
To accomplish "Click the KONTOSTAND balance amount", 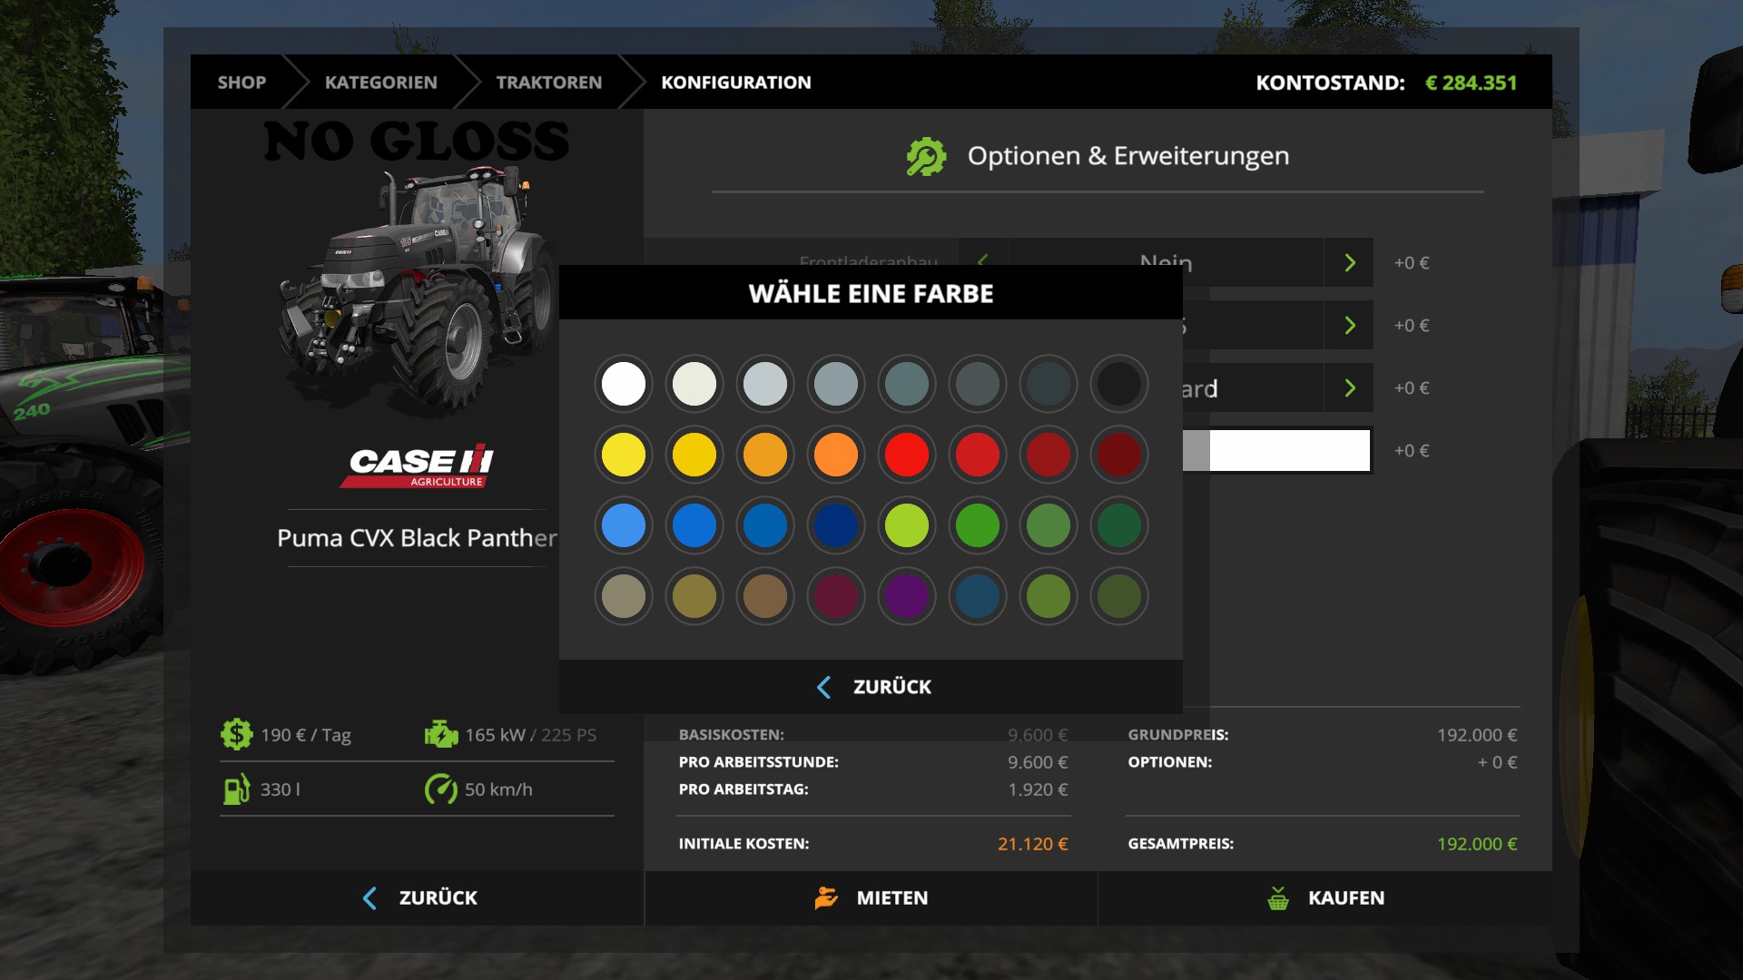I will tap(1471, 83).
